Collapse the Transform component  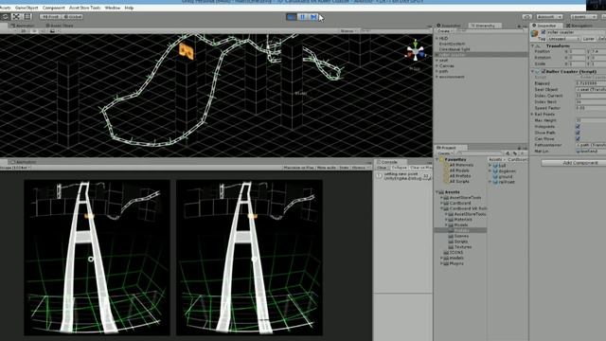533,45
